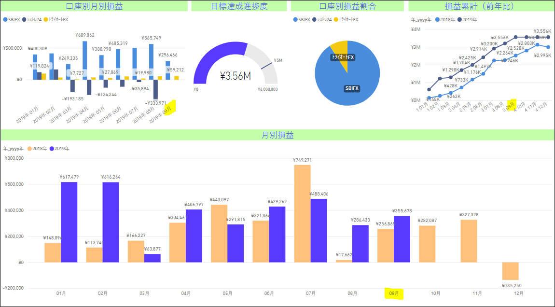Click the ¥1,298K data label on 損益累計 line

tap(451, 70)
